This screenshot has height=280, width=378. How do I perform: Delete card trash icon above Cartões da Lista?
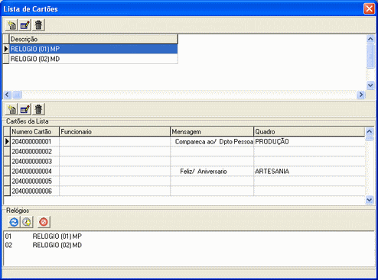[38, 109]
